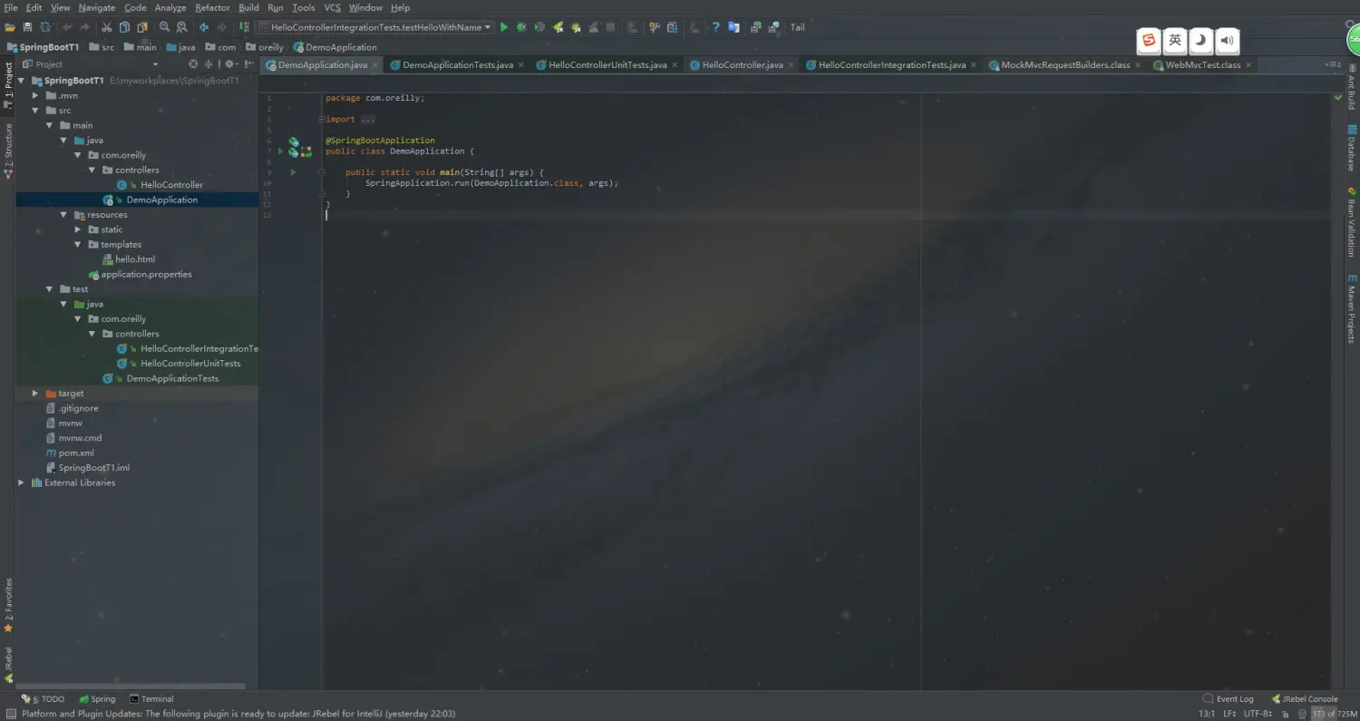Click the JRebel run rocket icon

tap(558, 27)
